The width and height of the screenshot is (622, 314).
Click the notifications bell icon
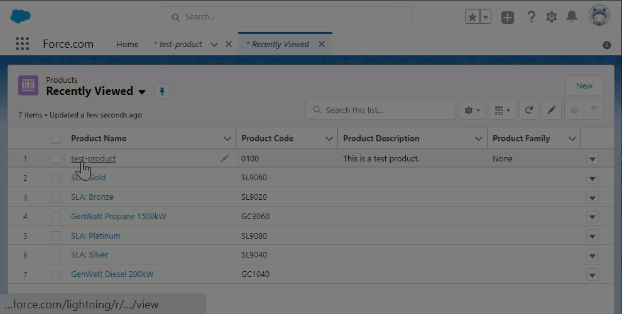pos(572,17)
